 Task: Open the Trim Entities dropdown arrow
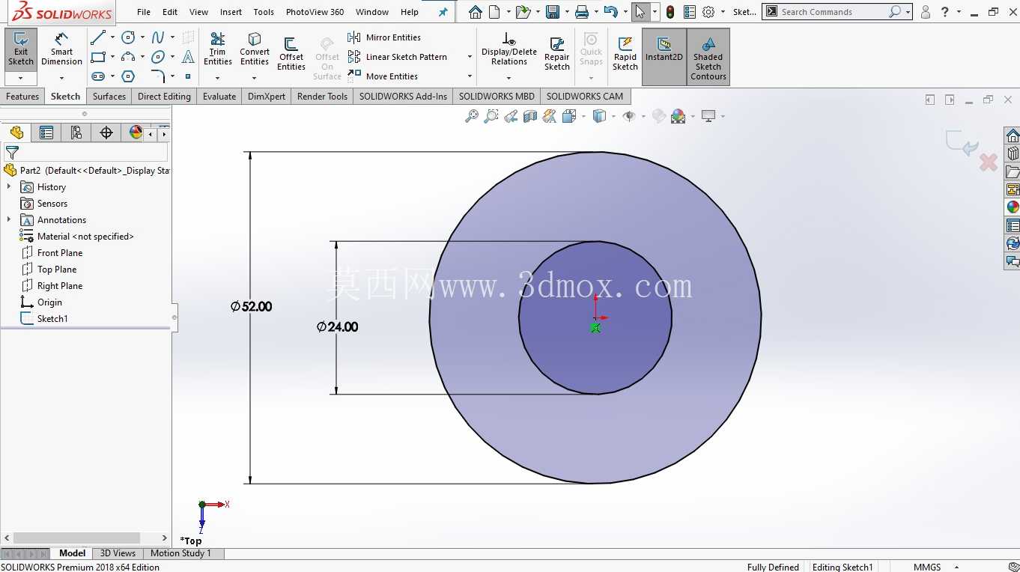pos(217,78)
